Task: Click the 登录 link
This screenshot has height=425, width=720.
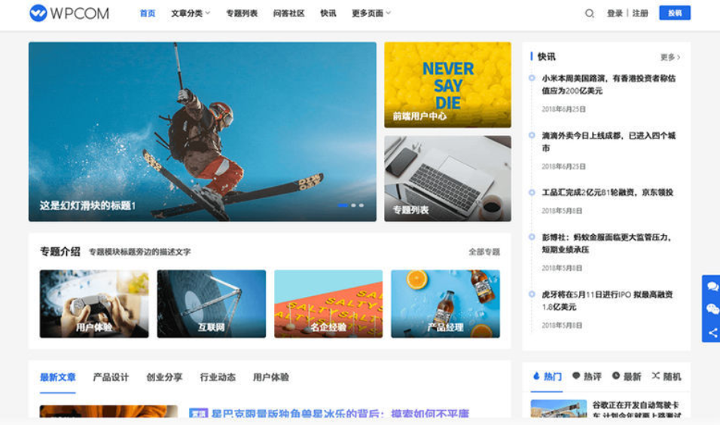Action: (615, 14)
